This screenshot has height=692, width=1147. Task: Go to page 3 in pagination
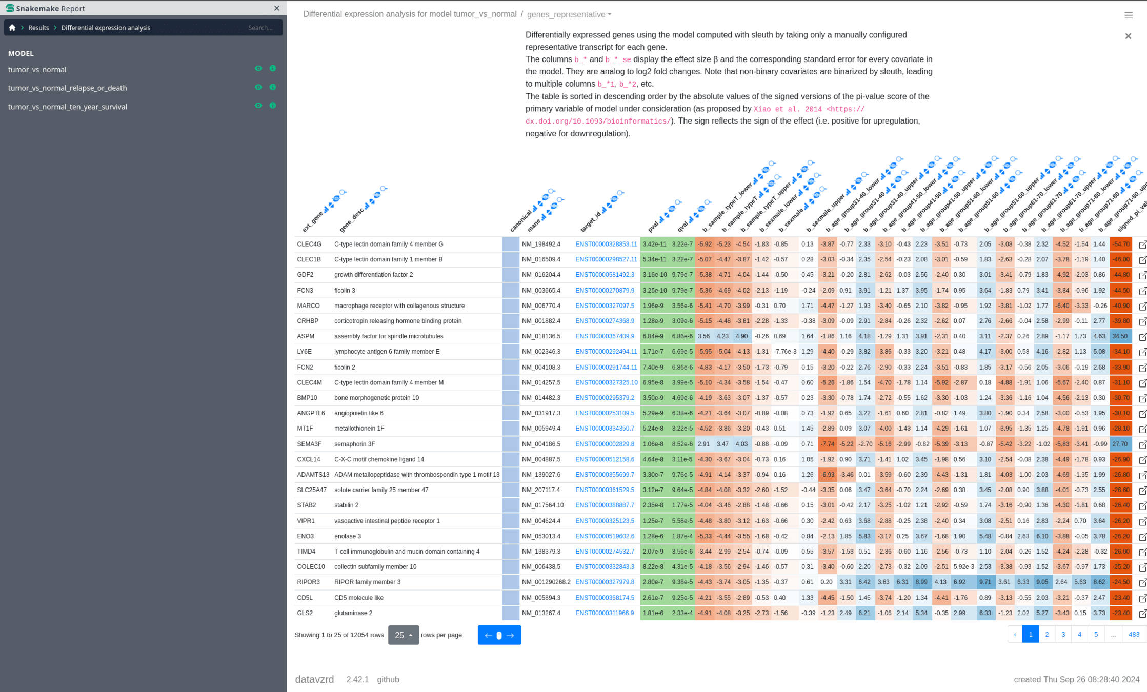[x=1063, y=635]
